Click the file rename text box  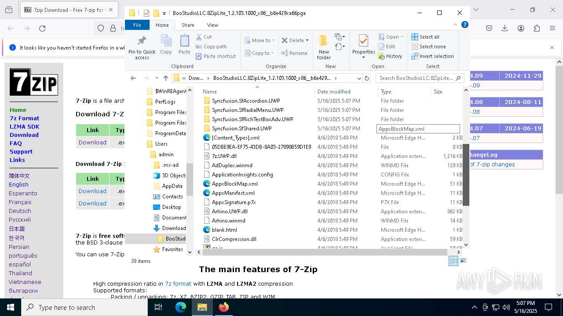point(418,129)
